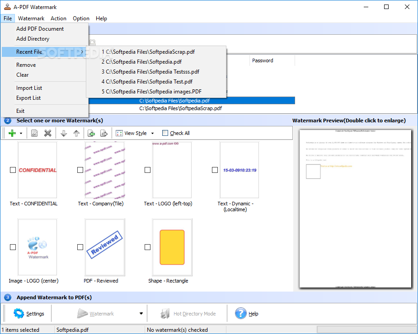This screenshot has width=418, height=334.
Task: Open recent file Softpedia images.PDF
Action: (156, 92)
